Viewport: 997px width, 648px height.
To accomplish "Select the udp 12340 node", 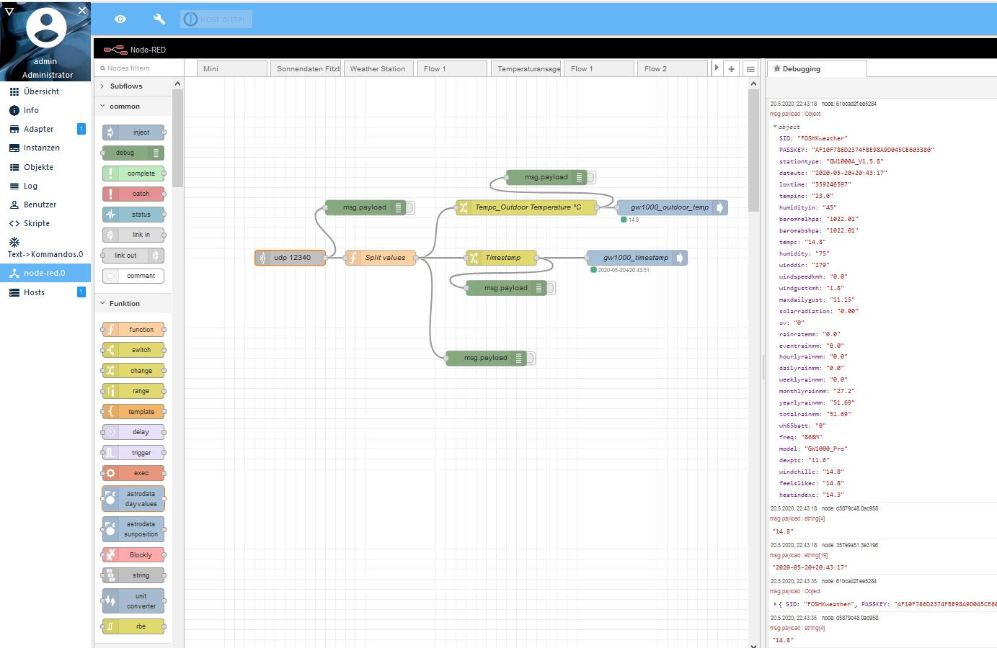I will point(291,258).
